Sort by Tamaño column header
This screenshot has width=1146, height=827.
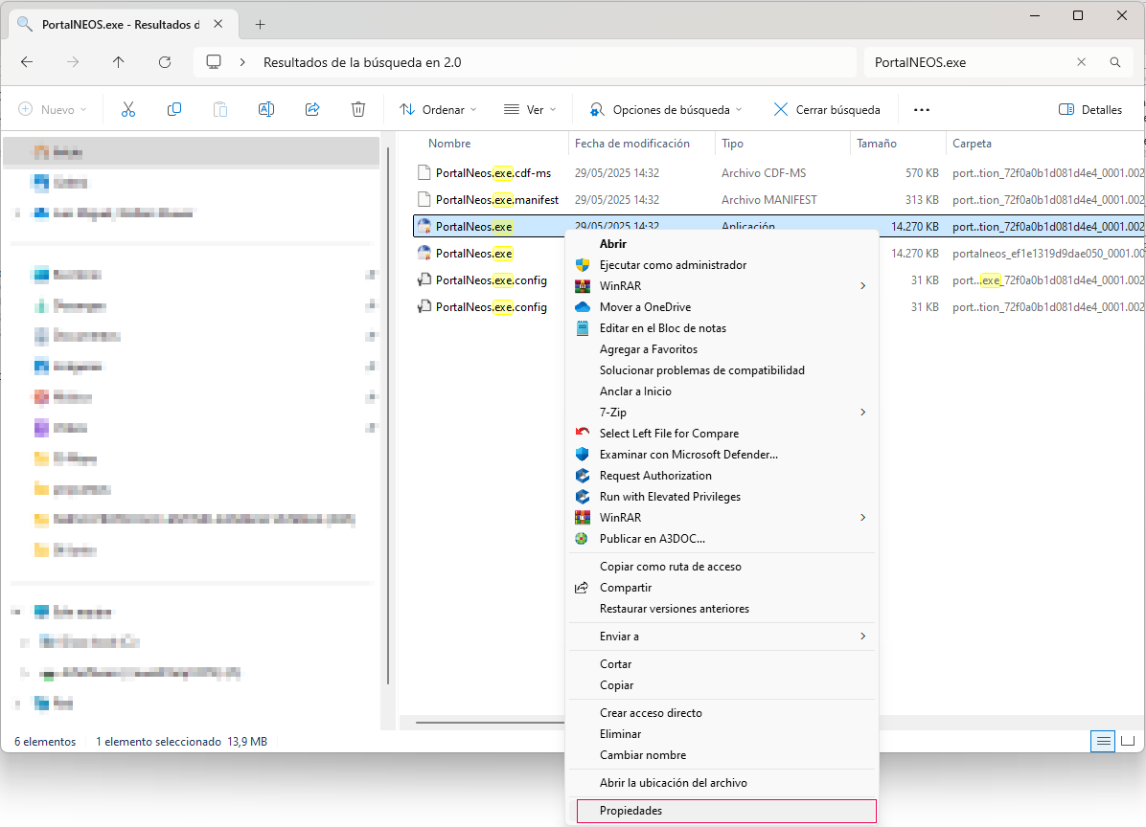(x=877, y=144)
